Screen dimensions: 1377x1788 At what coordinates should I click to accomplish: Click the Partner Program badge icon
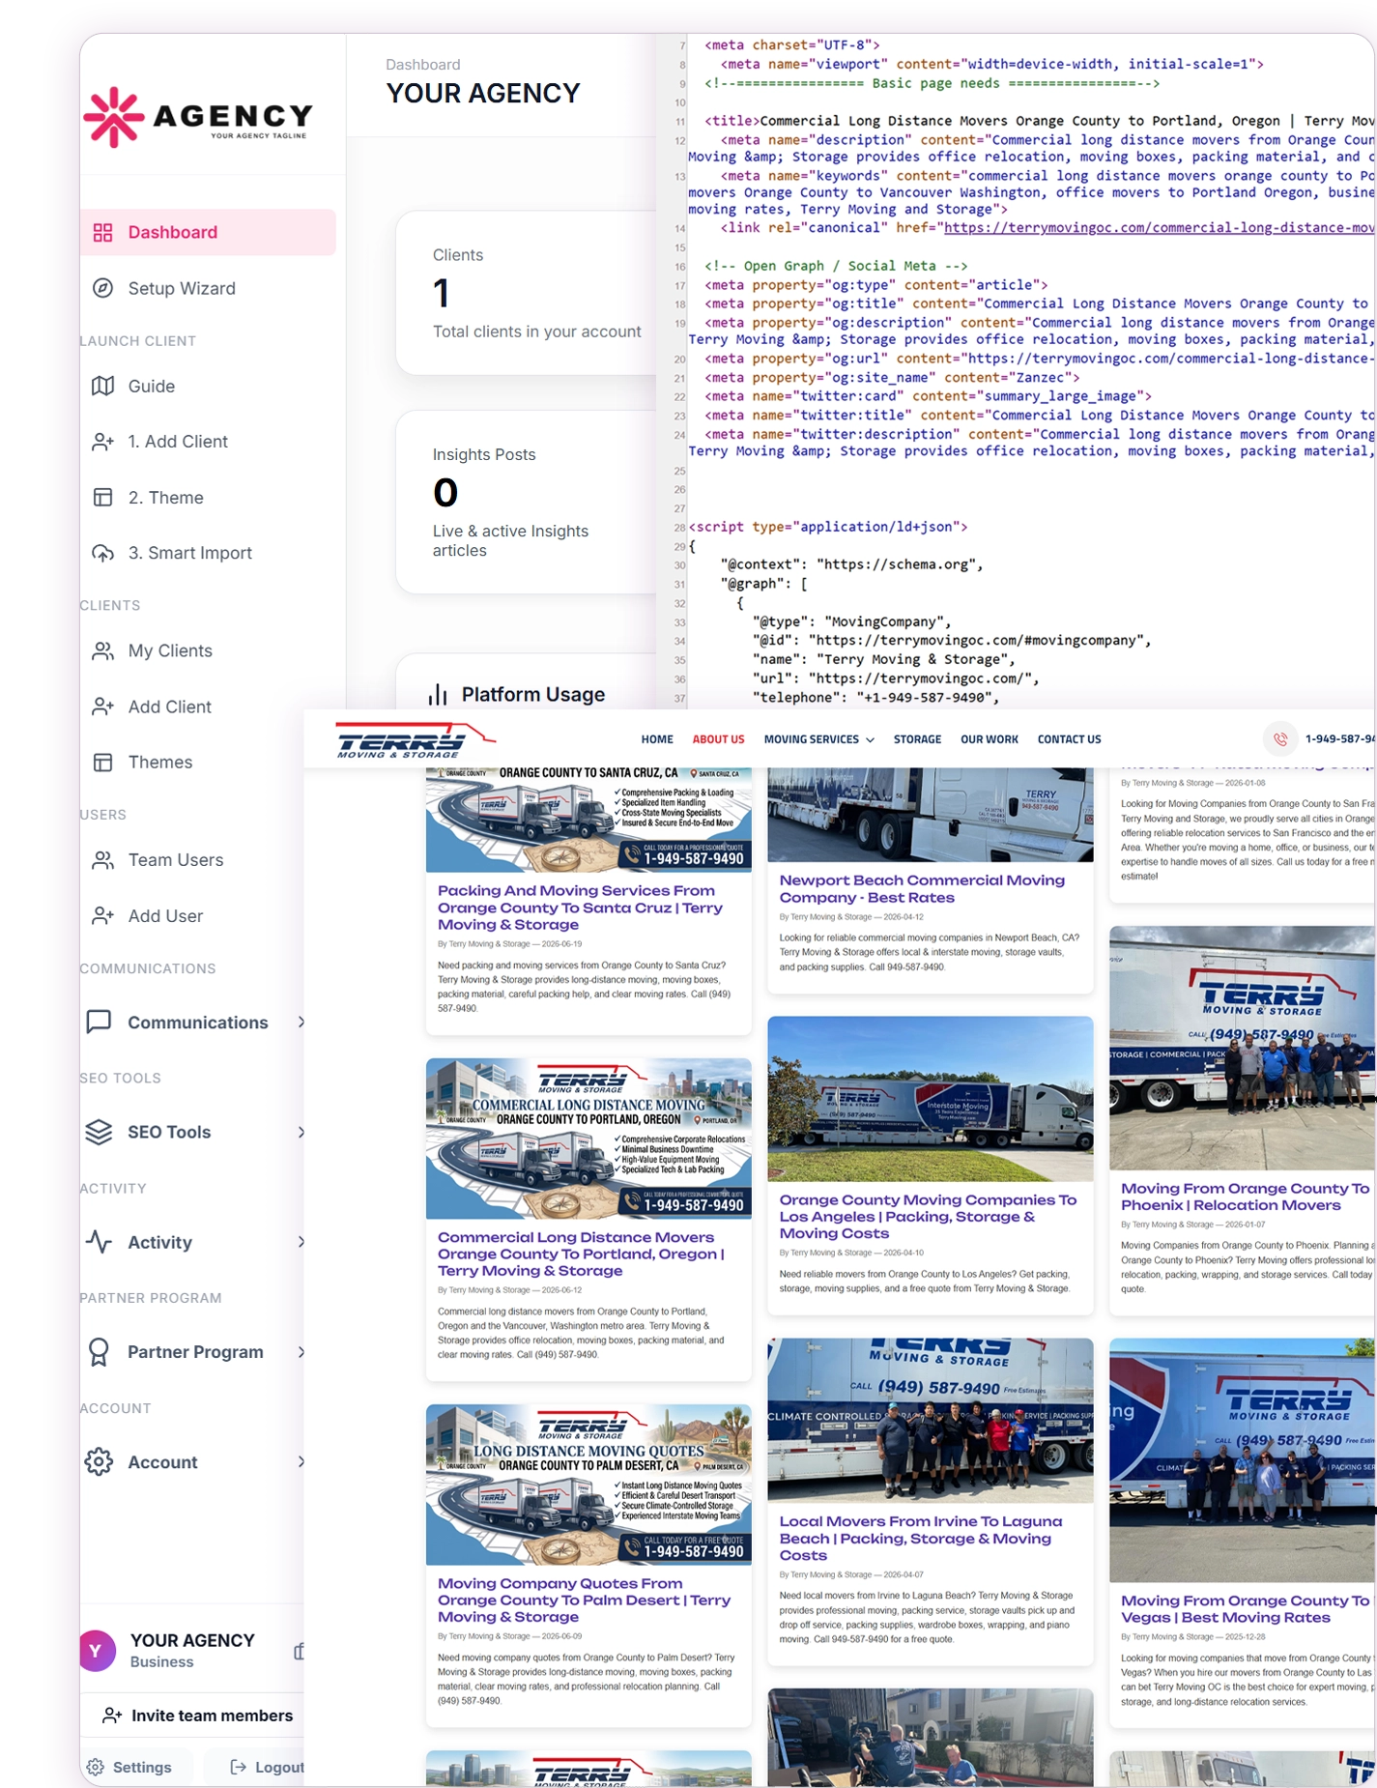tap(99, 1352)
